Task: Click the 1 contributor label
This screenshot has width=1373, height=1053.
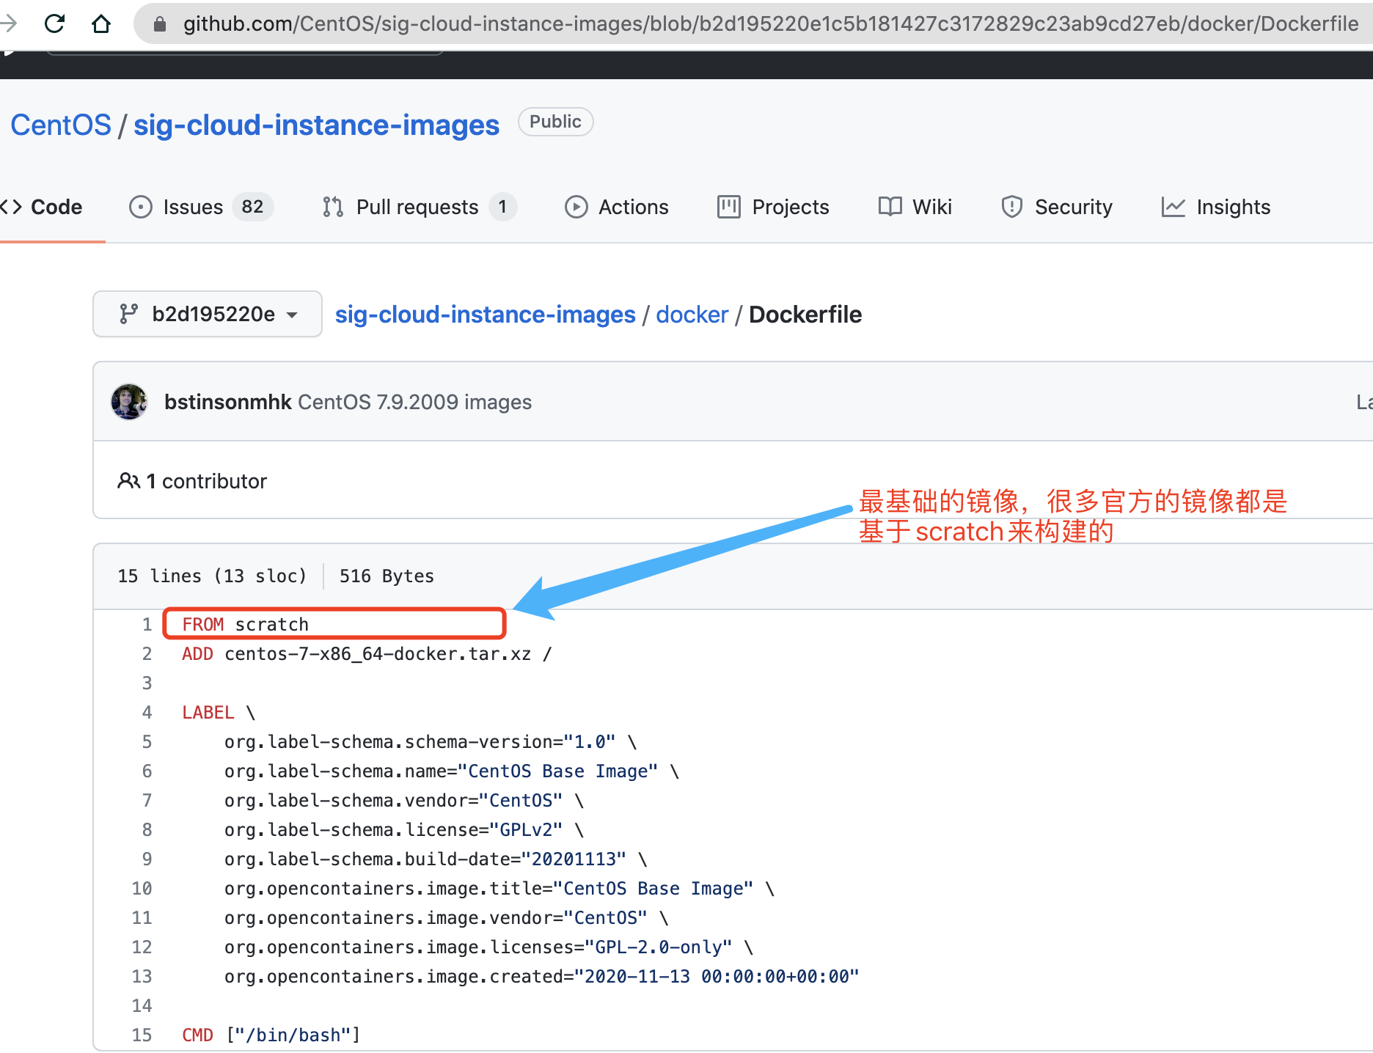Action: coord(207,481)
